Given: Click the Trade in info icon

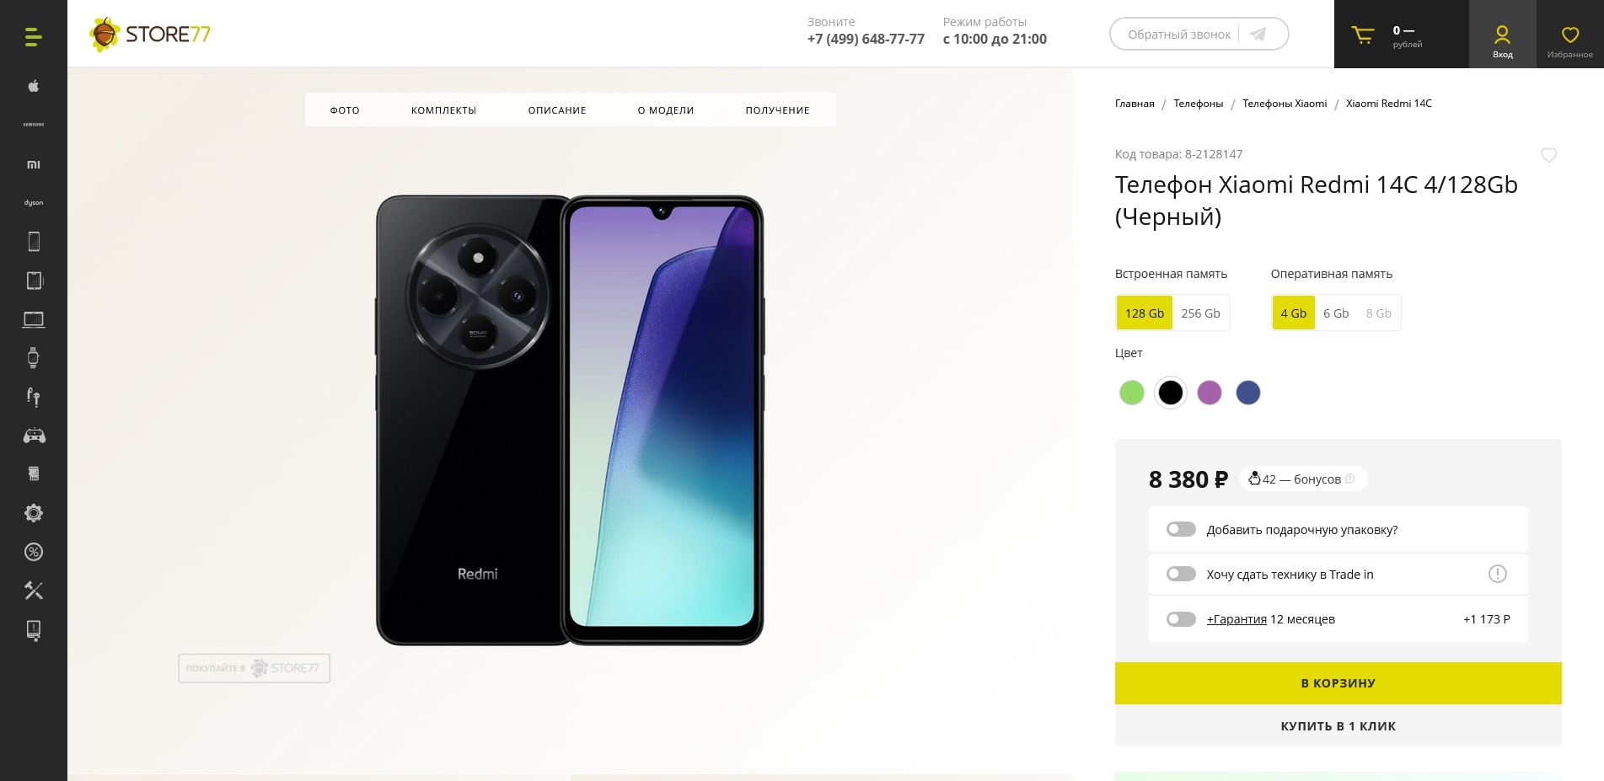Looking at the screenshot, I should 1497,574.
